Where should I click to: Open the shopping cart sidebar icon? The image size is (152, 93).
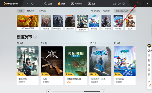pyautogui.click(x=149, y=82)
